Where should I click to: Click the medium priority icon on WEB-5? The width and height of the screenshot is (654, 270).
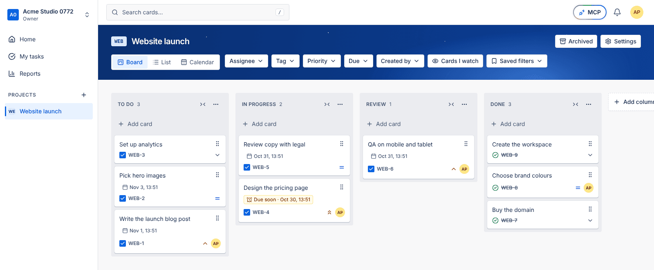click(x=342, y=167)
